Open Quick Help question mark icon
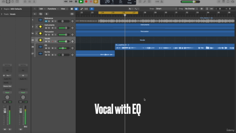Image resolution: width=236 pixels, height=133 pixels. (13, 1)
